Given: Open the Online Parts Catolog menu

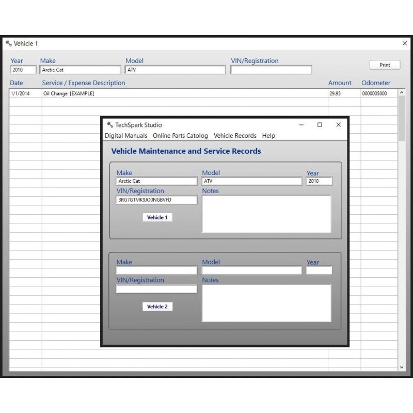Looking at the screenshot, I should coord(180,136).
